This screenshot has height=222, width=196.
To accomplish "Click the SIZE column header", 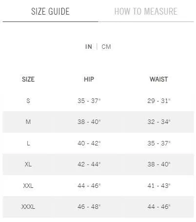I will pos(28,80).
